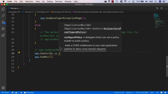
Task: Open the Window menu
Action: 68,1
